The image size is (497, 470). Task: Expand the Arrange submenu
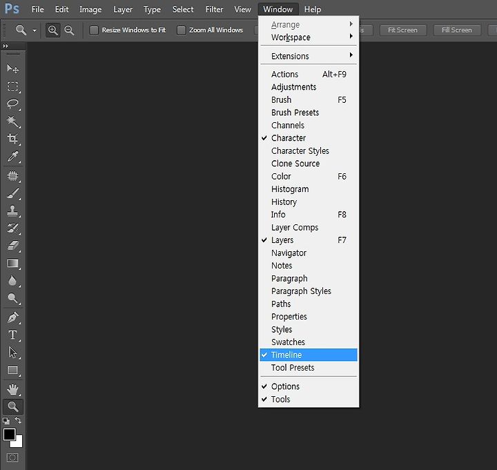309,24
